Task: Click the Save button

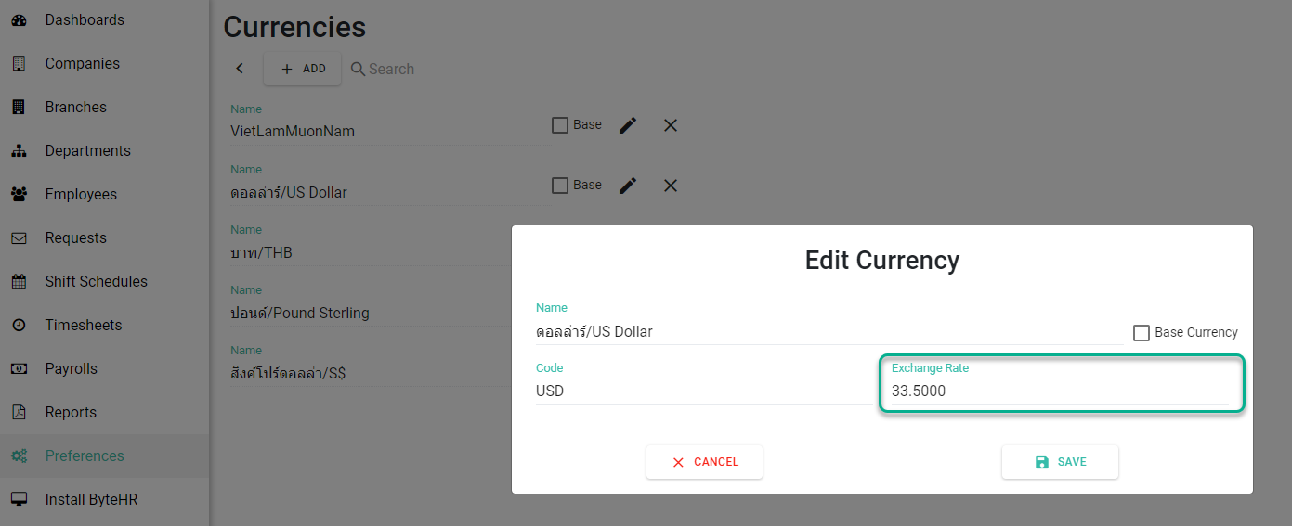Action: 1060,462
